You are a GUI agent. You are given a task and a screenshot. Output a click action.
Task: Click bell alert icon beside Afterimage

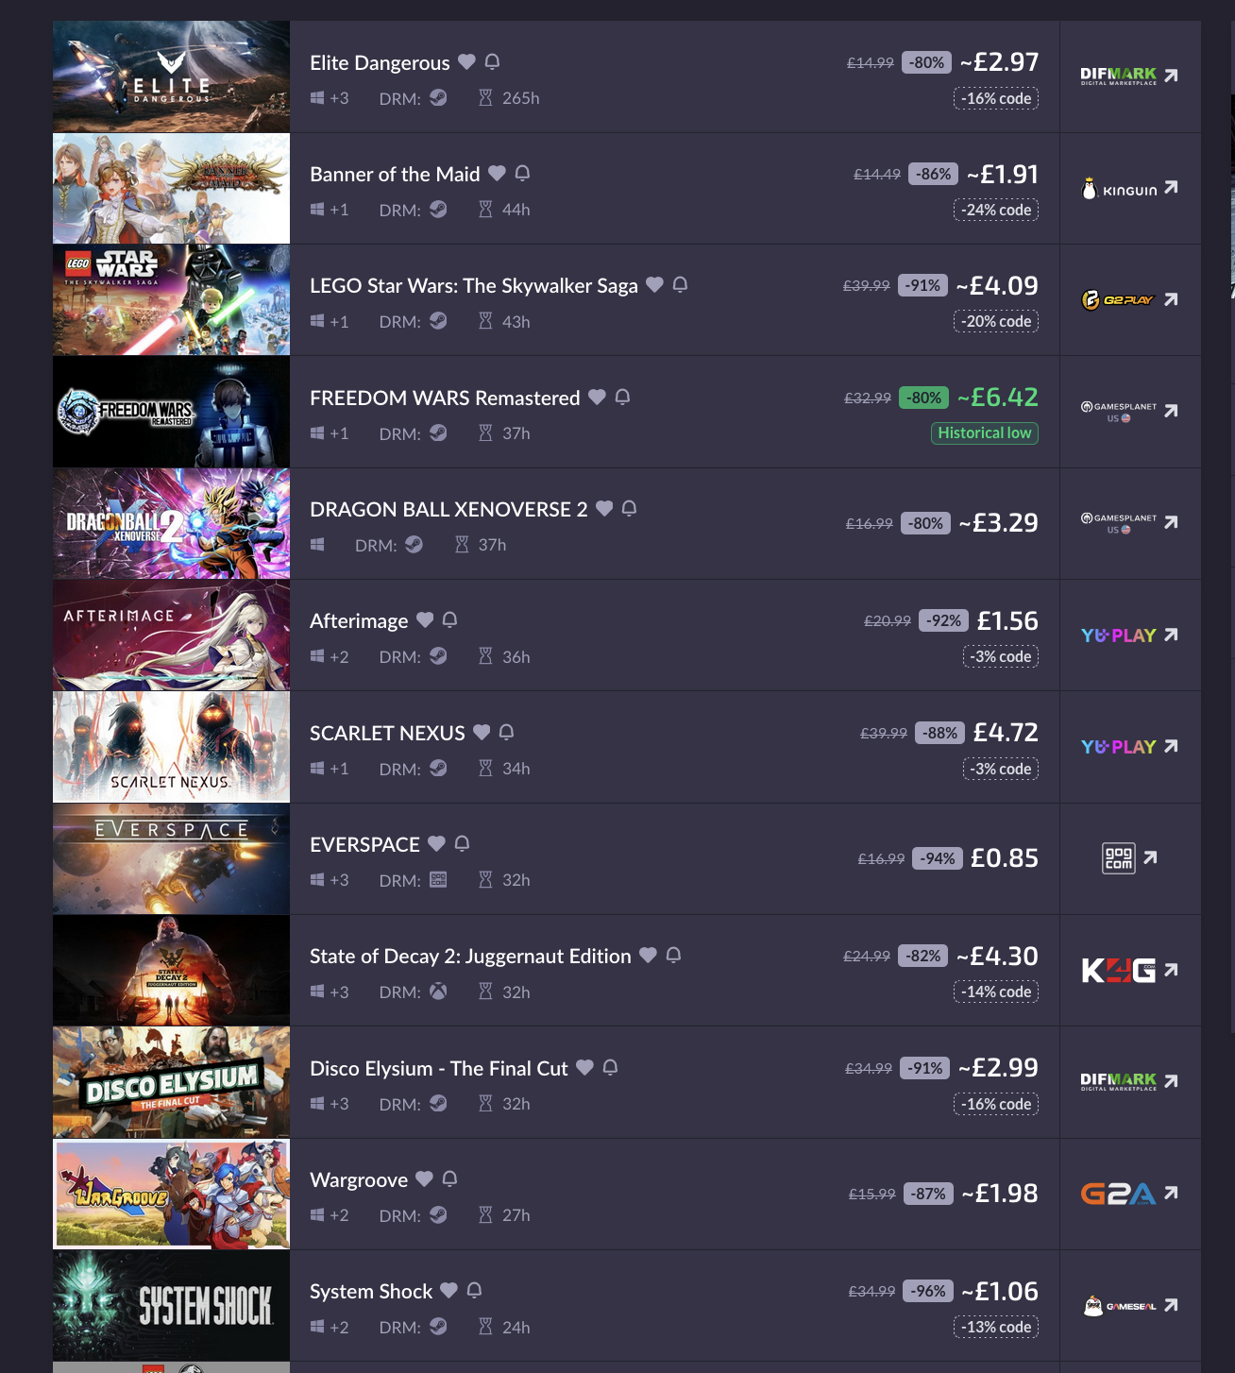(x=449, y=620)
